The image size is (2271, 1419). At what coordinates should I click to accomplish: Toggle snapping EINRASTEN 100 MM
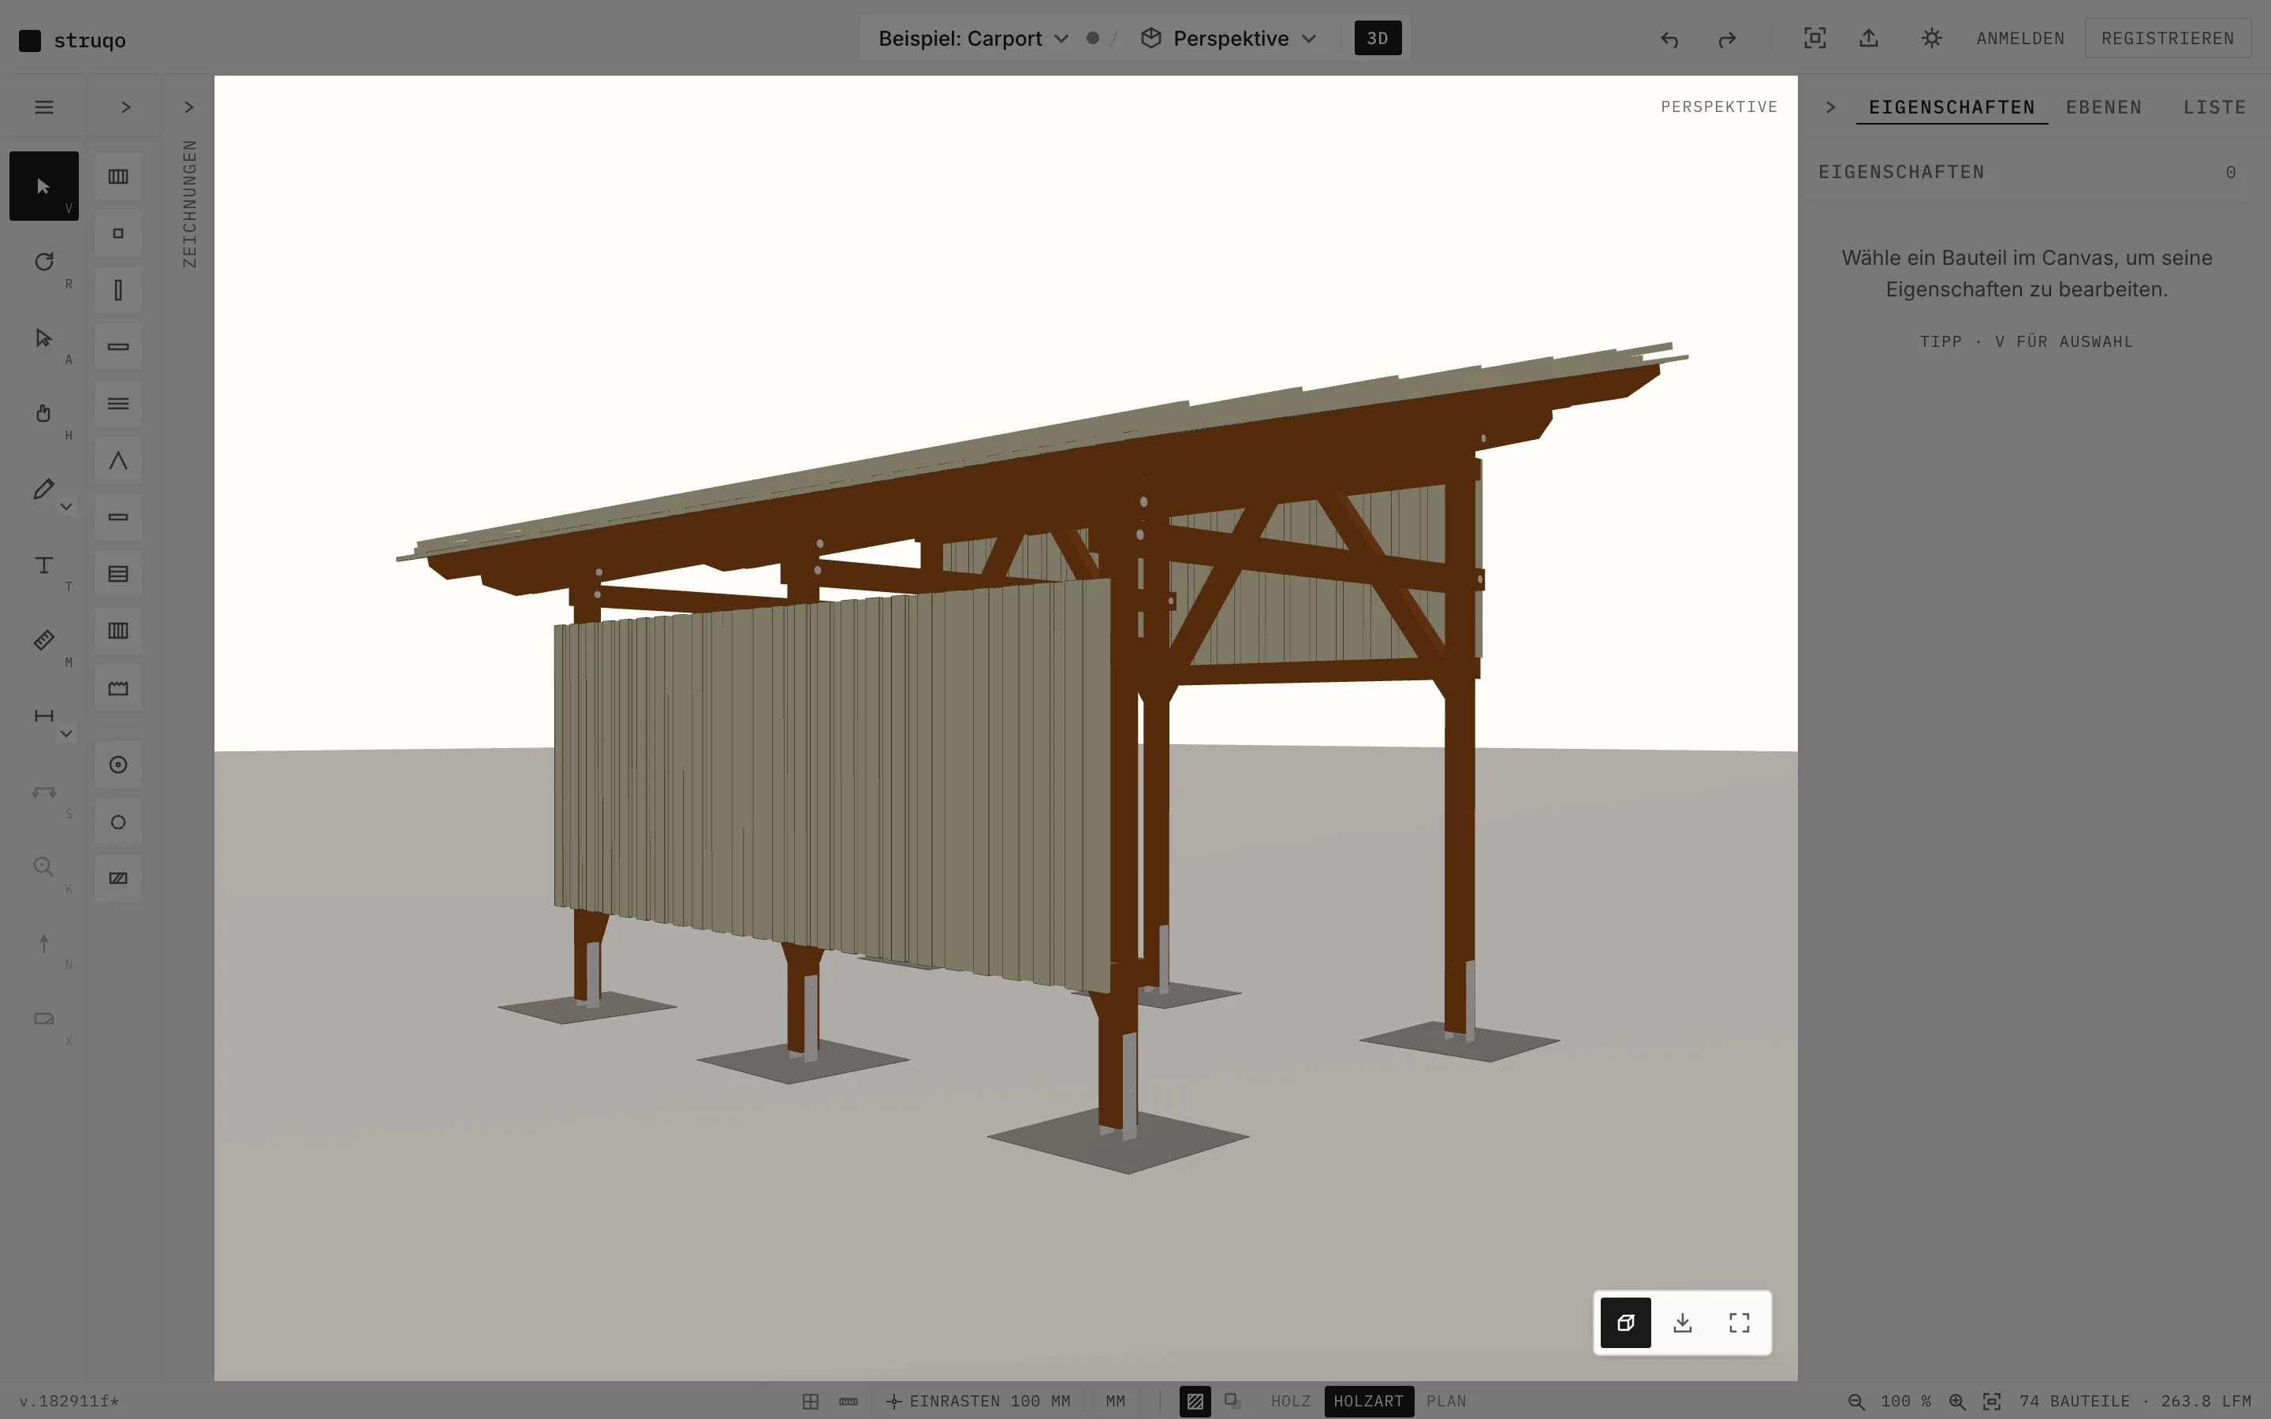pyautogui.click(x=978, y=1401)
